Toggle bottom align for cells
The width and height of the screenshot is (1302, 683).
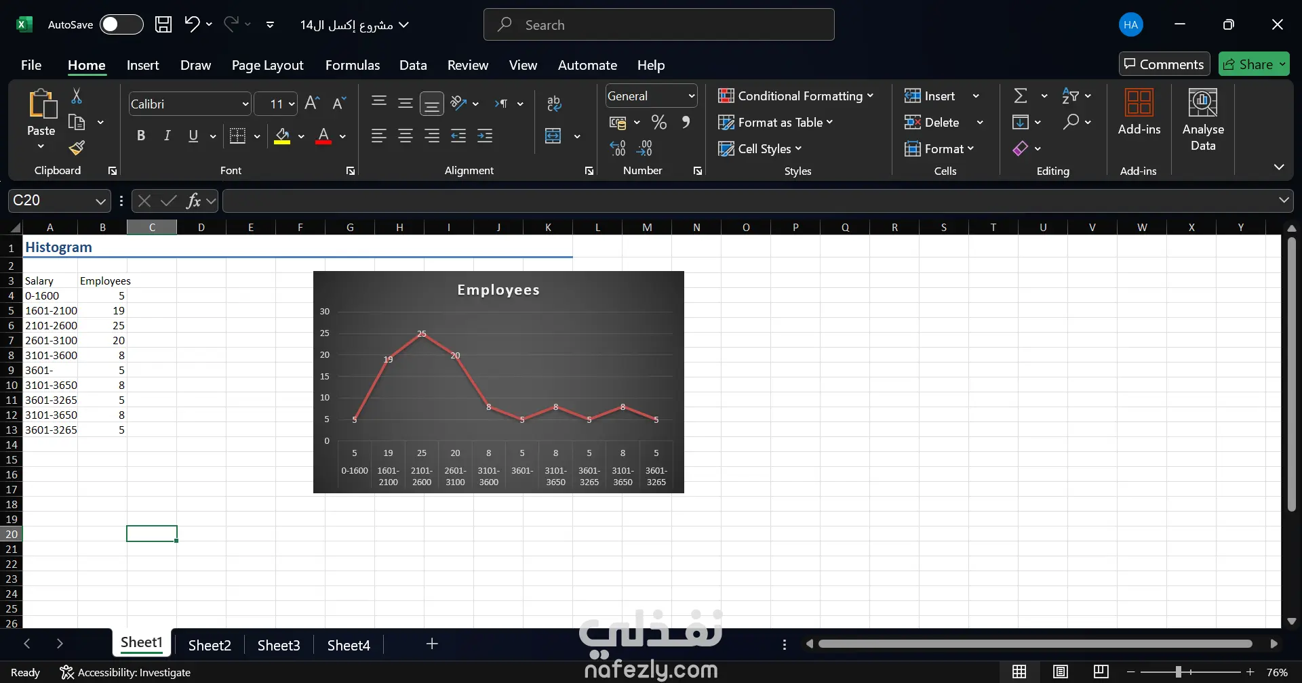(432, 104)
